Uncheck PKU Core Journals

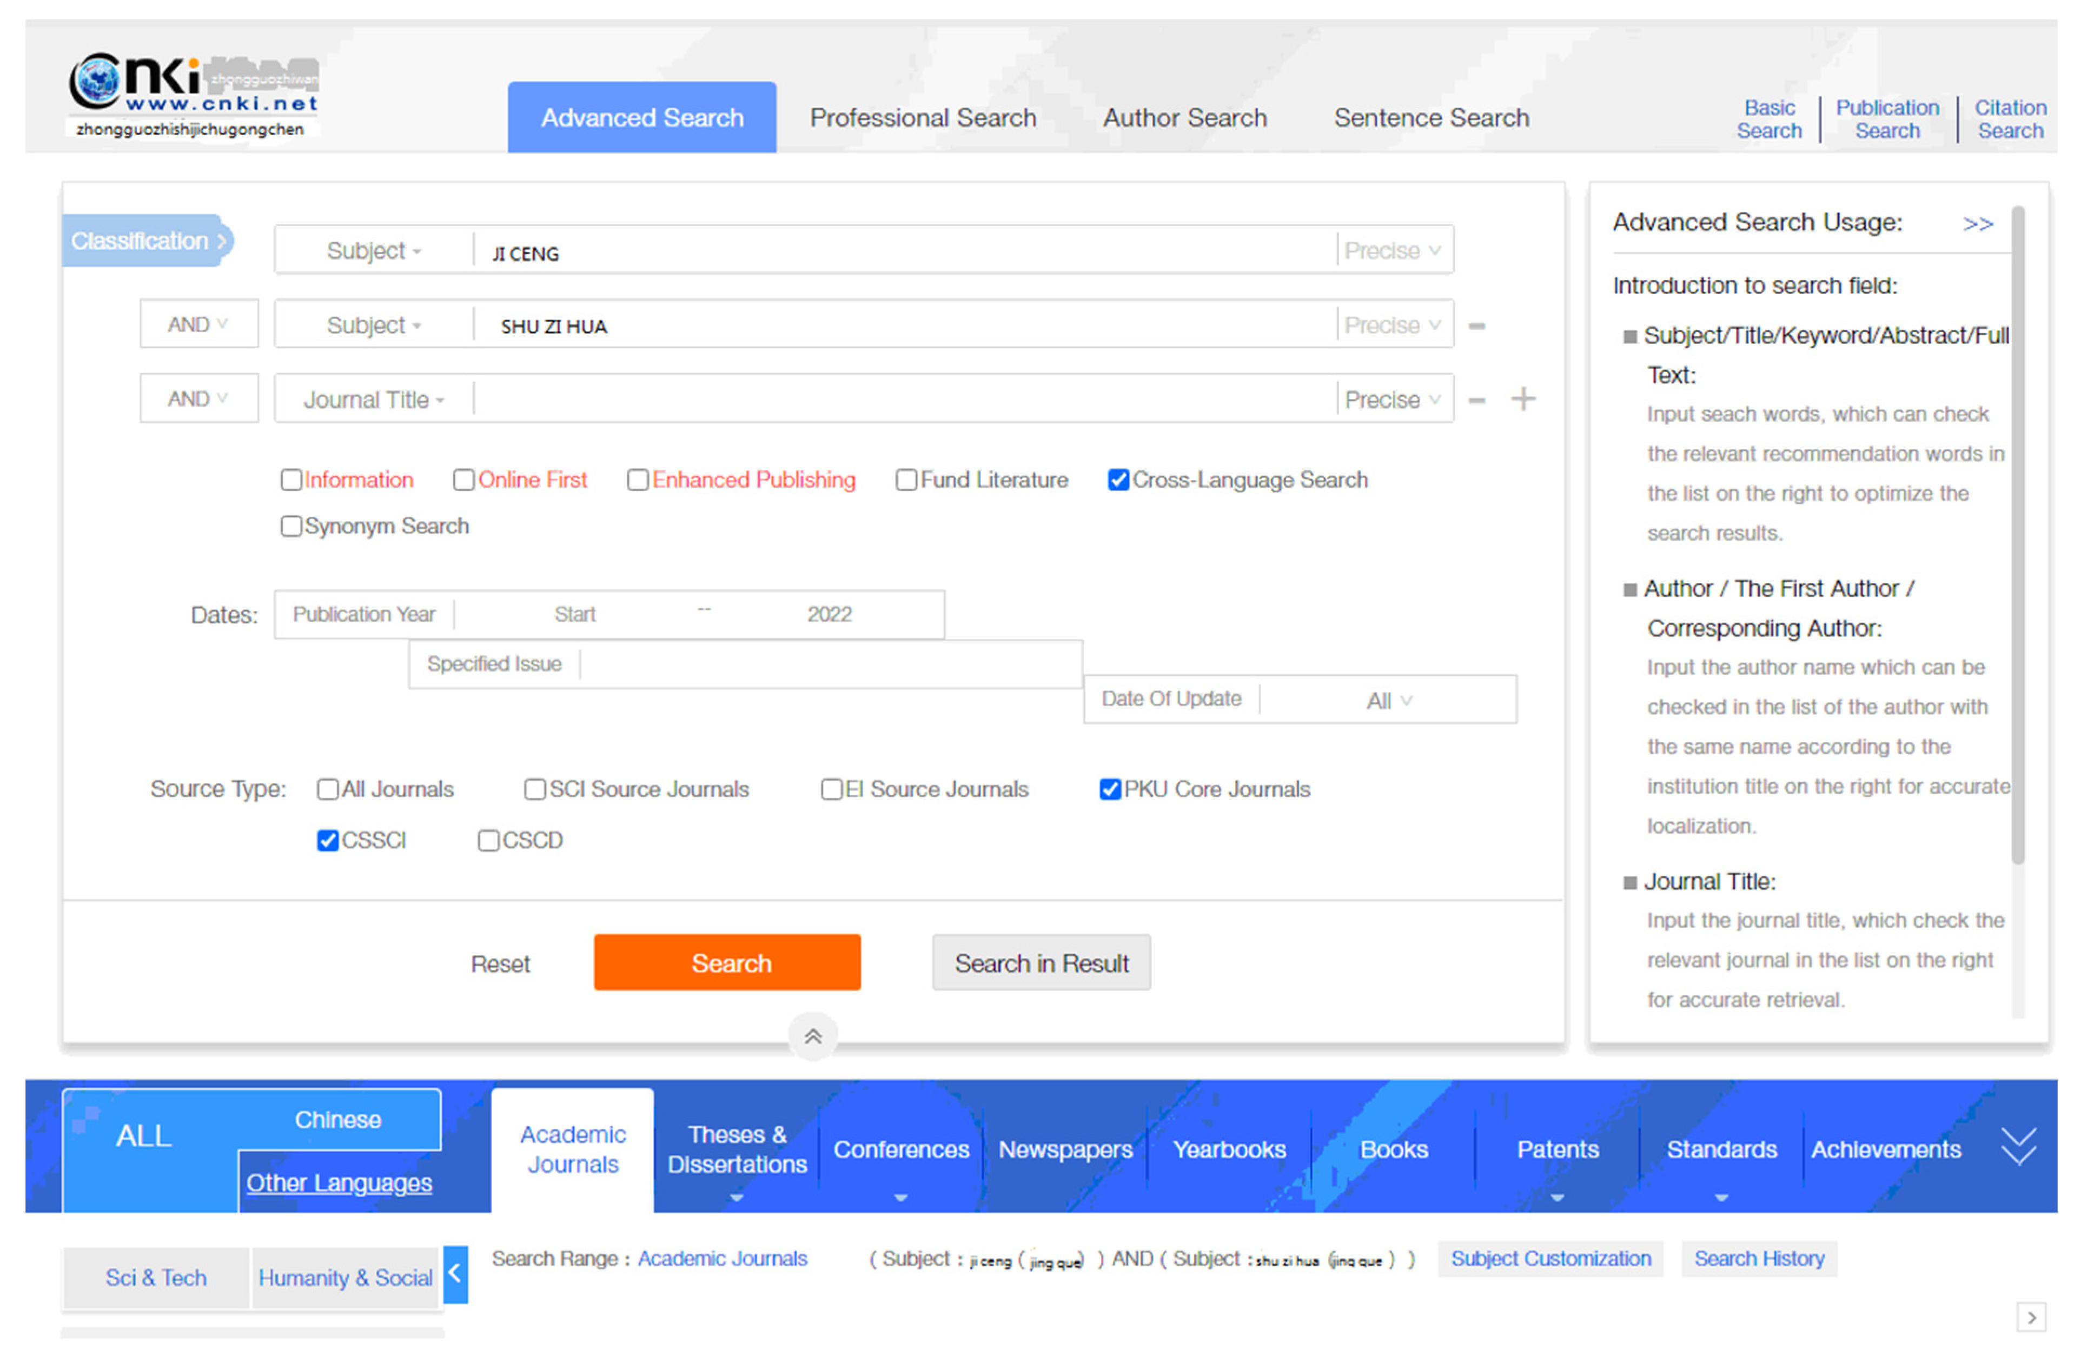[1110, 789]
